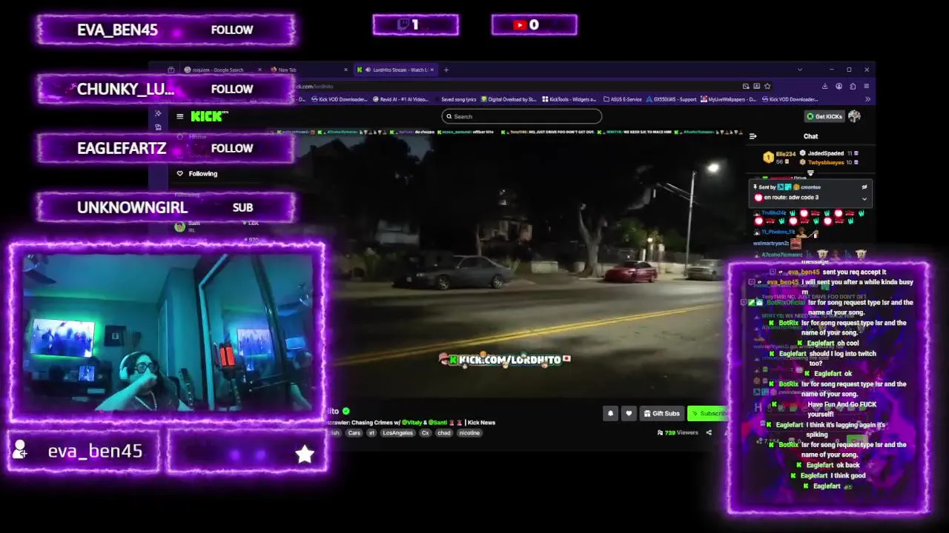Screen dimensions: 949x533
Task: Click the heart follow icon below the video
Action: pos(629,413)
